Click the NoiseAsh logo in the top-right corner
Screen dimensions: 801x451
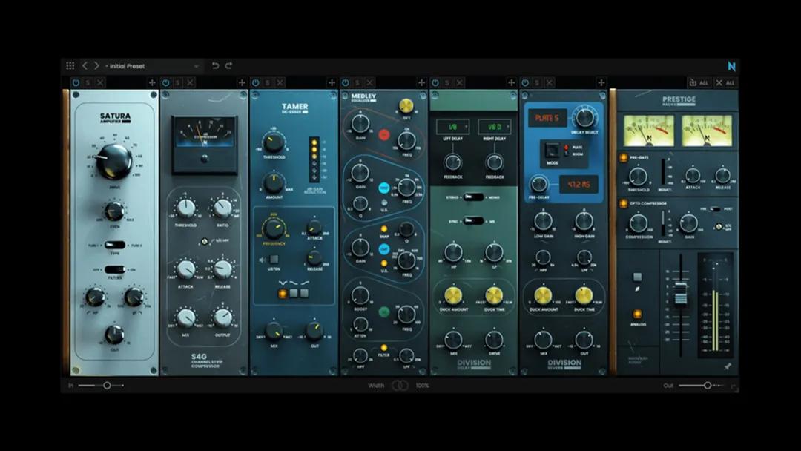click(x=731, y=65)
